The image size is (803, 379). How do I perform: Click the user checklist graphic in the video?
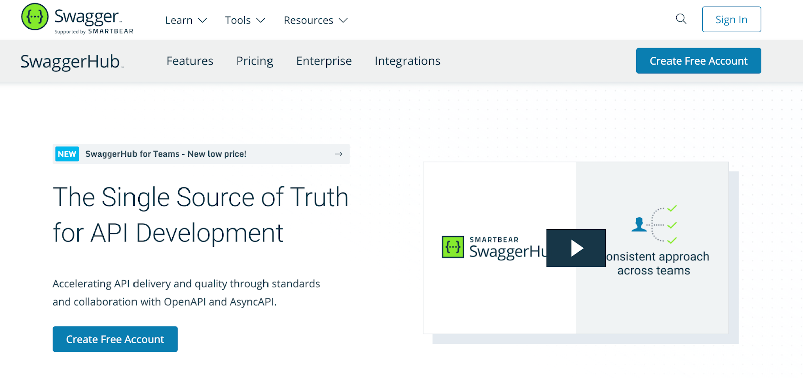pyautogui.click(x=654, y=224)
